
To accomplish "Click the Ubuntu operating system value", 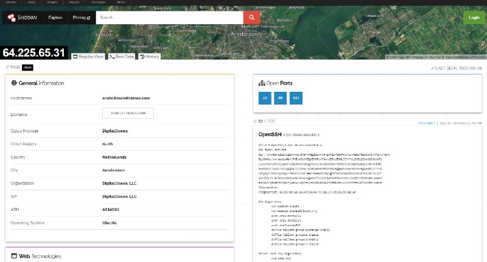I will pyautogui.click(x=110, y=222).
